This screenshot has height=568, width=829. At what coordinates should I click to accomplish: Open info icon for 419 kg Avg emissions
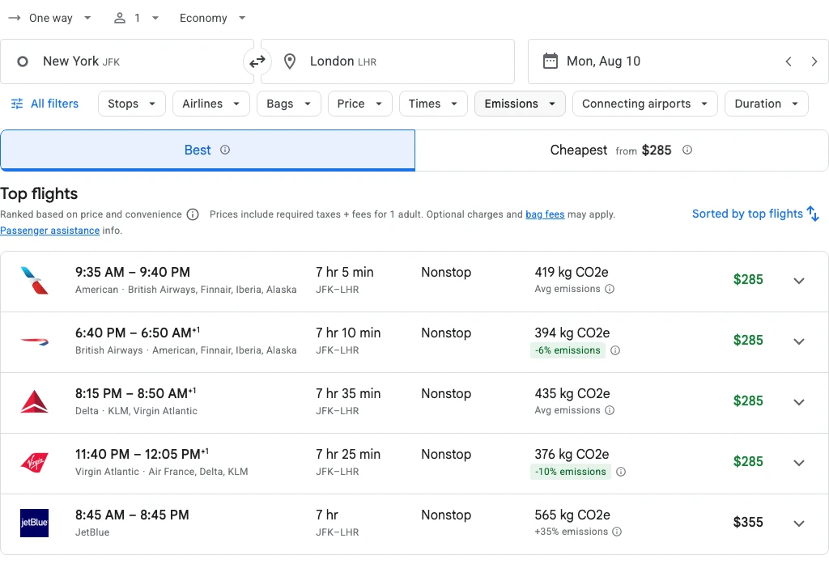[610, 289]
